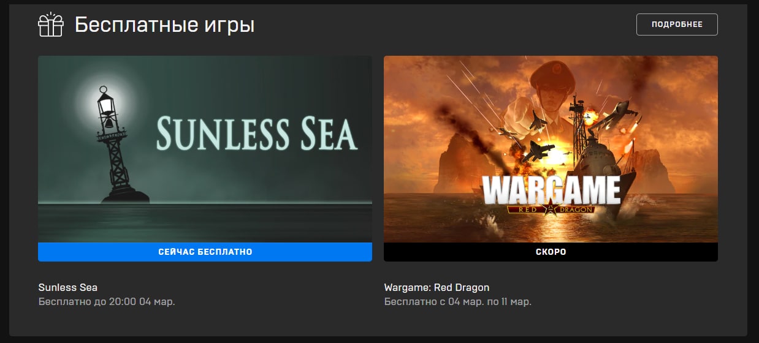This screenshot has height=343, width=759.
Task: Open the Sunless Sea cover image
Action: [205, 149]
